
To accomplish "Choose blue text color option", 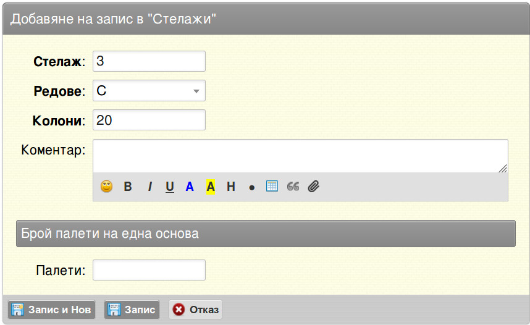I will 190,187.
